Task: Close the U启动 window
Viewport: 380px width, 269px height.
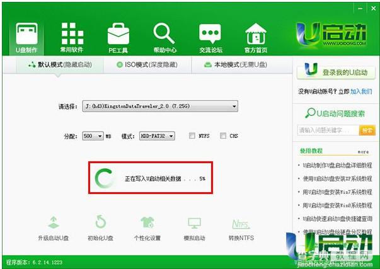Action: click(x=374, y=8)
